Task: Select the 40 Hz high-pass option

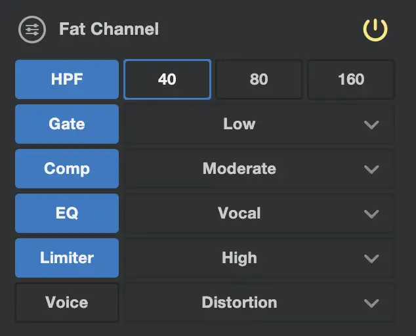Action: pyautogui.click(x=167, y=79)
